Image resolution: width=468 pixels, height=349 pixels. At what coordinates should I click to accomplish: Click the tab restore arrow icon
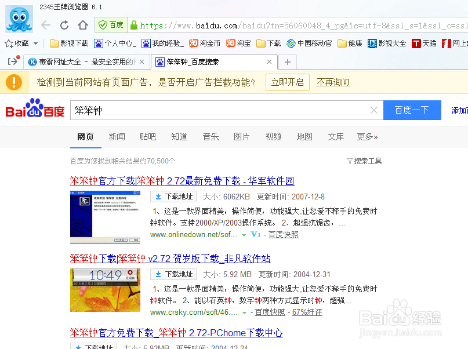click(13, 61)
